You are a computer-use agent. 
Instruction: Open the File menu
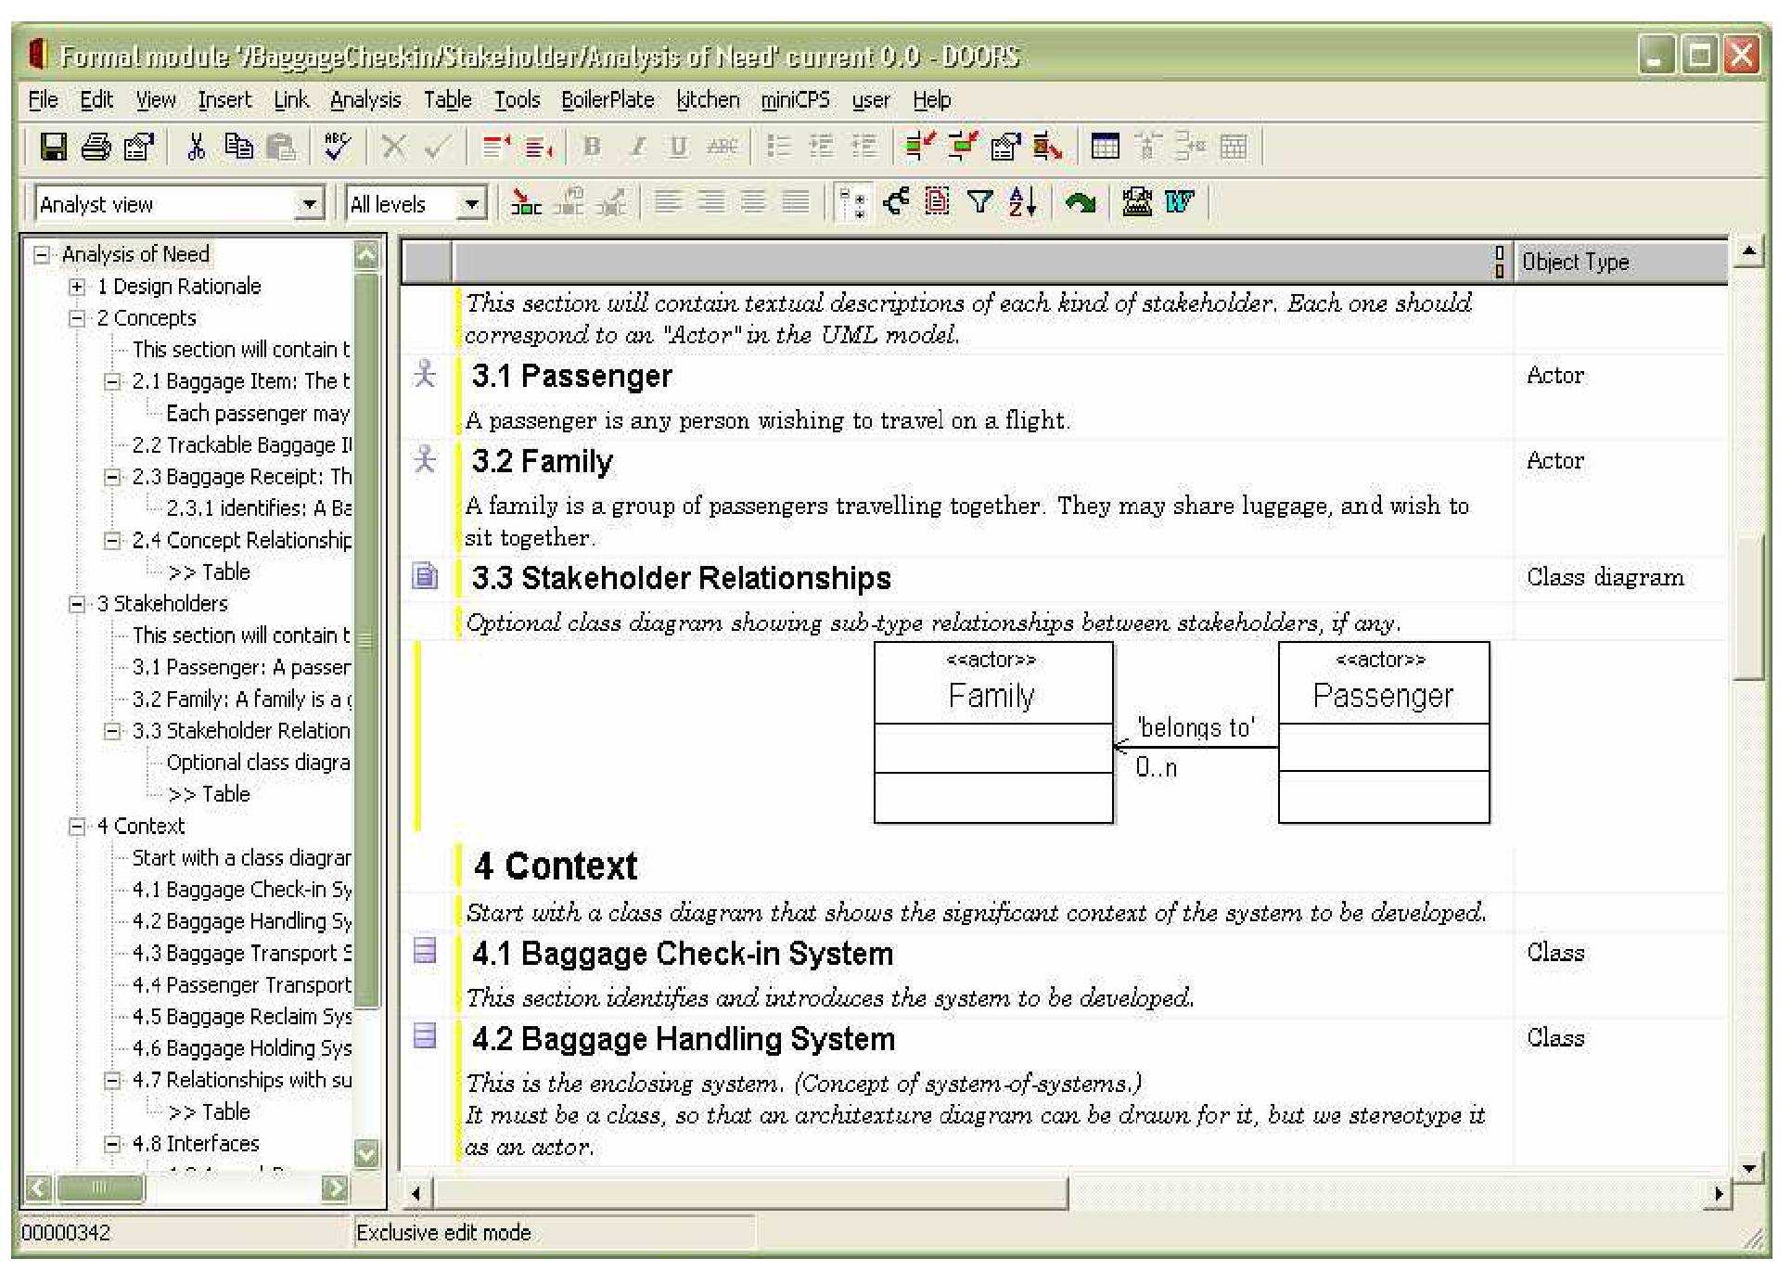point(43,99)
